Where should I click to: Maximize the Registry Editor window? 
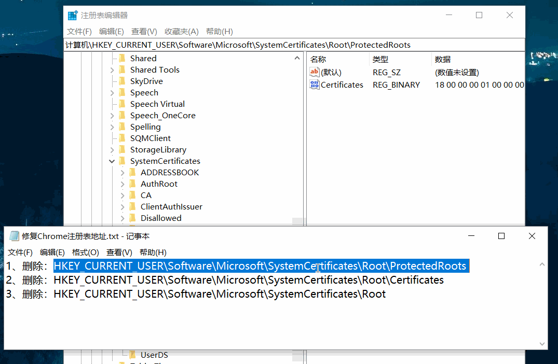click(x=479, y=15)
